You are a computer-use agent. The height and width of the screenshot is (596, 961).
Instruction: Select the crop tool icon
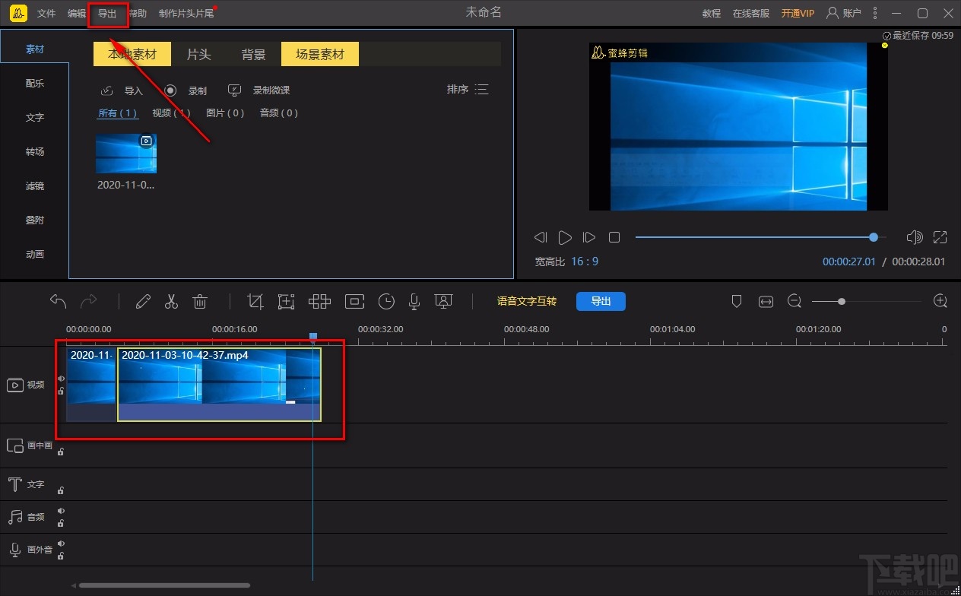(255, 302)
